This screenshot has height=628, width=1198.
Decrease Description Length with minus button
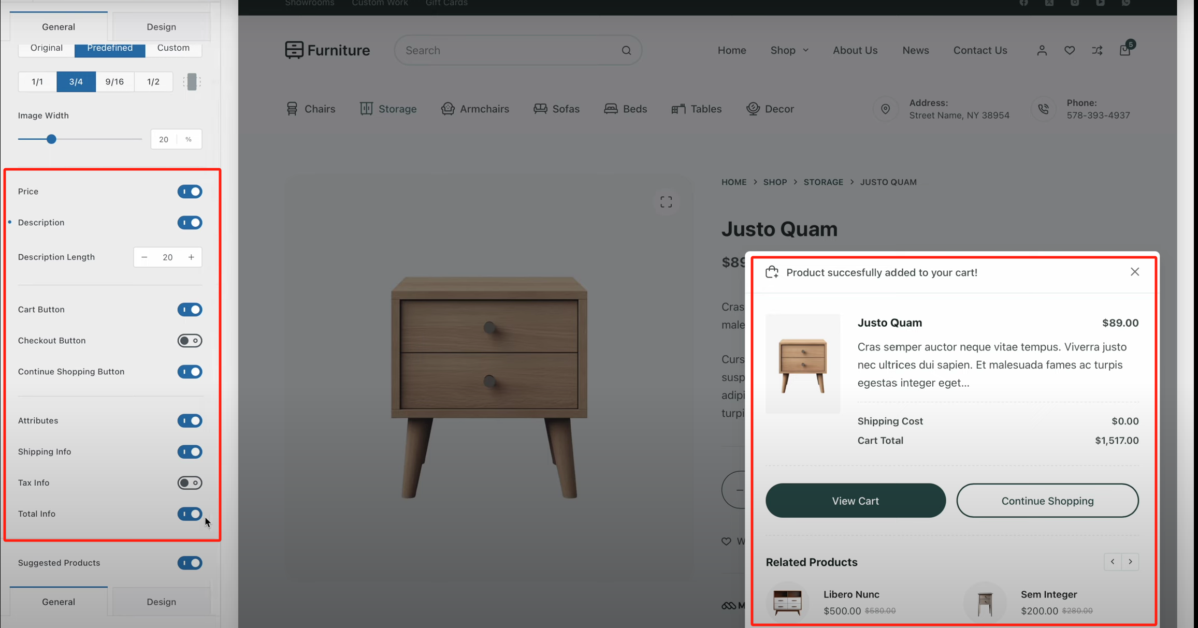(145, 257)
